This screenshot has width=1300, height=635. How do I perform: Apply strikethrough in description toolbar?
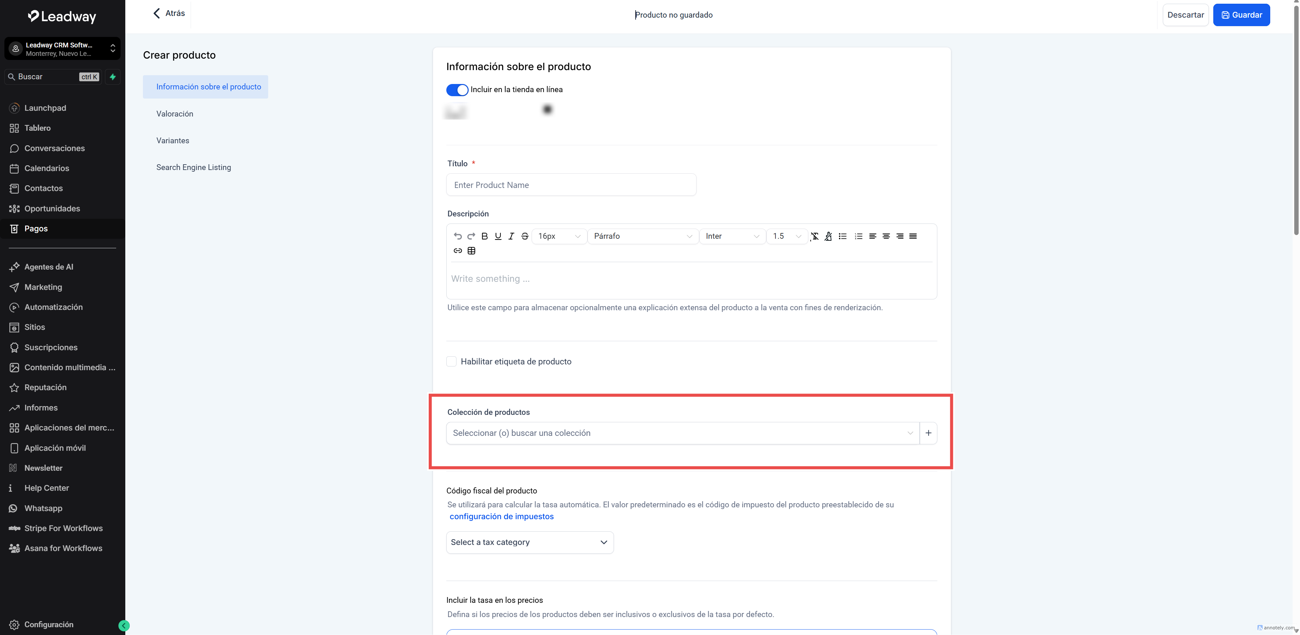pyautogui.click(x=525, y=236)
